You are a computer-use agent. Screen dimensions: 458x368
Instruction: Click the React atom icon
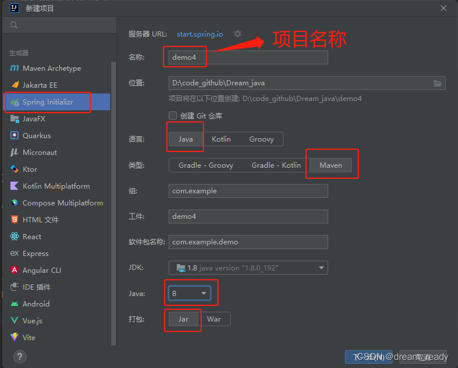point(14,236)
